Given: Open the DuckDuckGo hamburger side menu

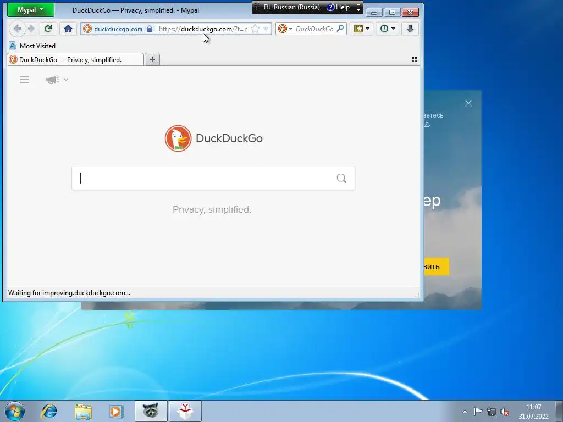Looking at the screenshot, I should [x=24, y=80].
